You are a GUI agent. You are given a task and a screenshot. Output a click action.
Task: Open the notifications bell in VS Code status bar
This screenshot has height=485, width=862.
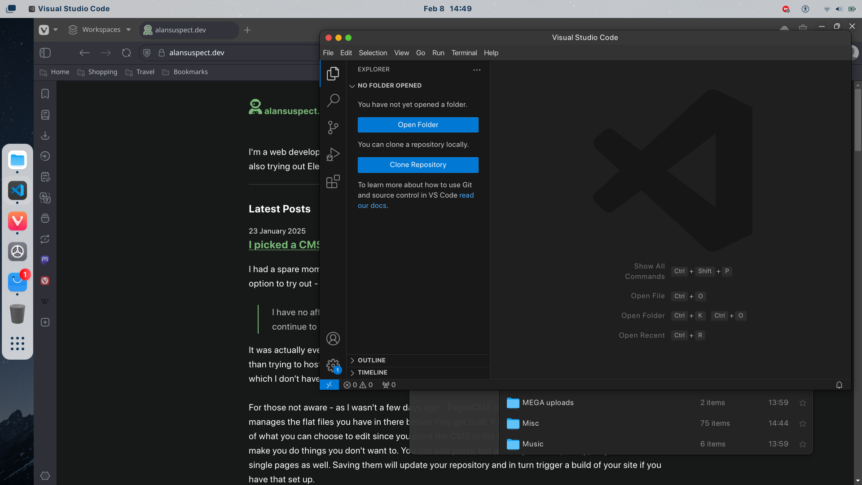point(839,385)
